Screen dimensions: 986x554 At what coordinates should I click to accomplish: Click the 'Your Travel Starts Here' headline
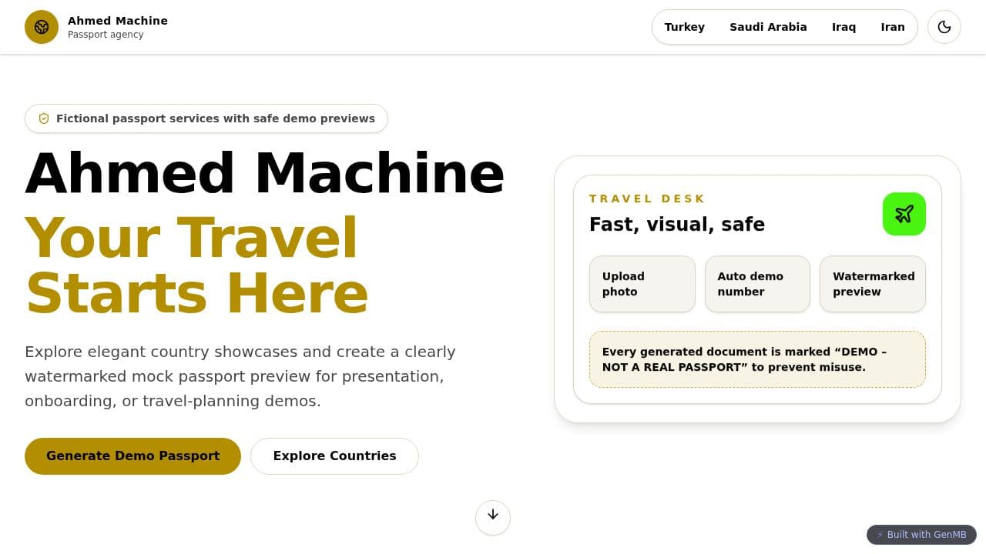coord(196,265)
